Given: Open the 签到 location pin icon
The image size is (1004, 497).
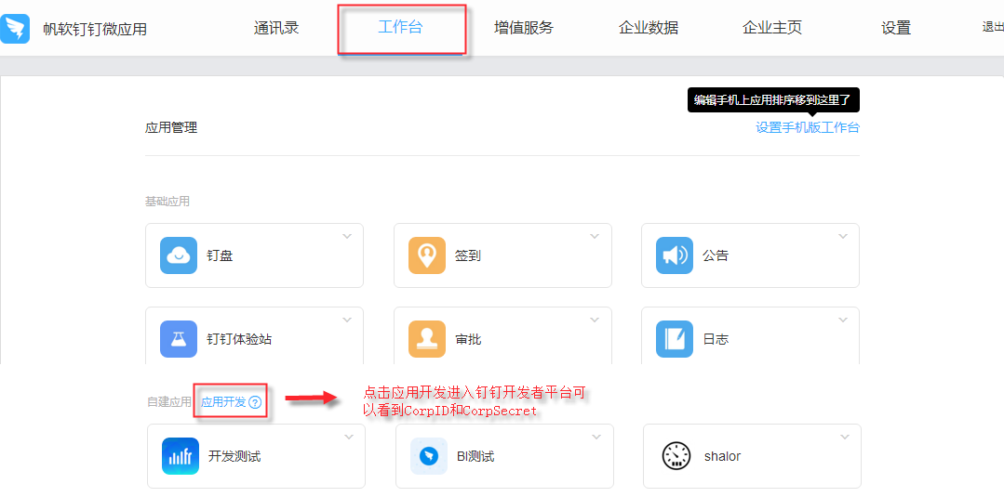Looking at the screenshot, I should (x=427, y=255).
